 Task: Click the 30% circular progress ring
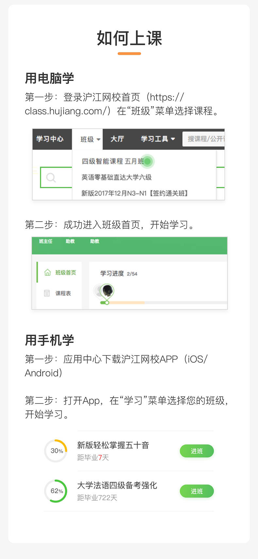pyautogui.click(x=56, y=451)
